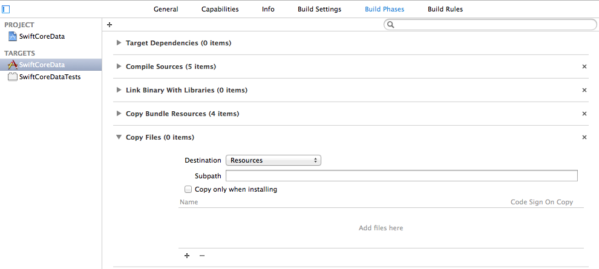Open the Capabilities tab
This screenshot has height=269, width=599.
[x=220, y=9]
